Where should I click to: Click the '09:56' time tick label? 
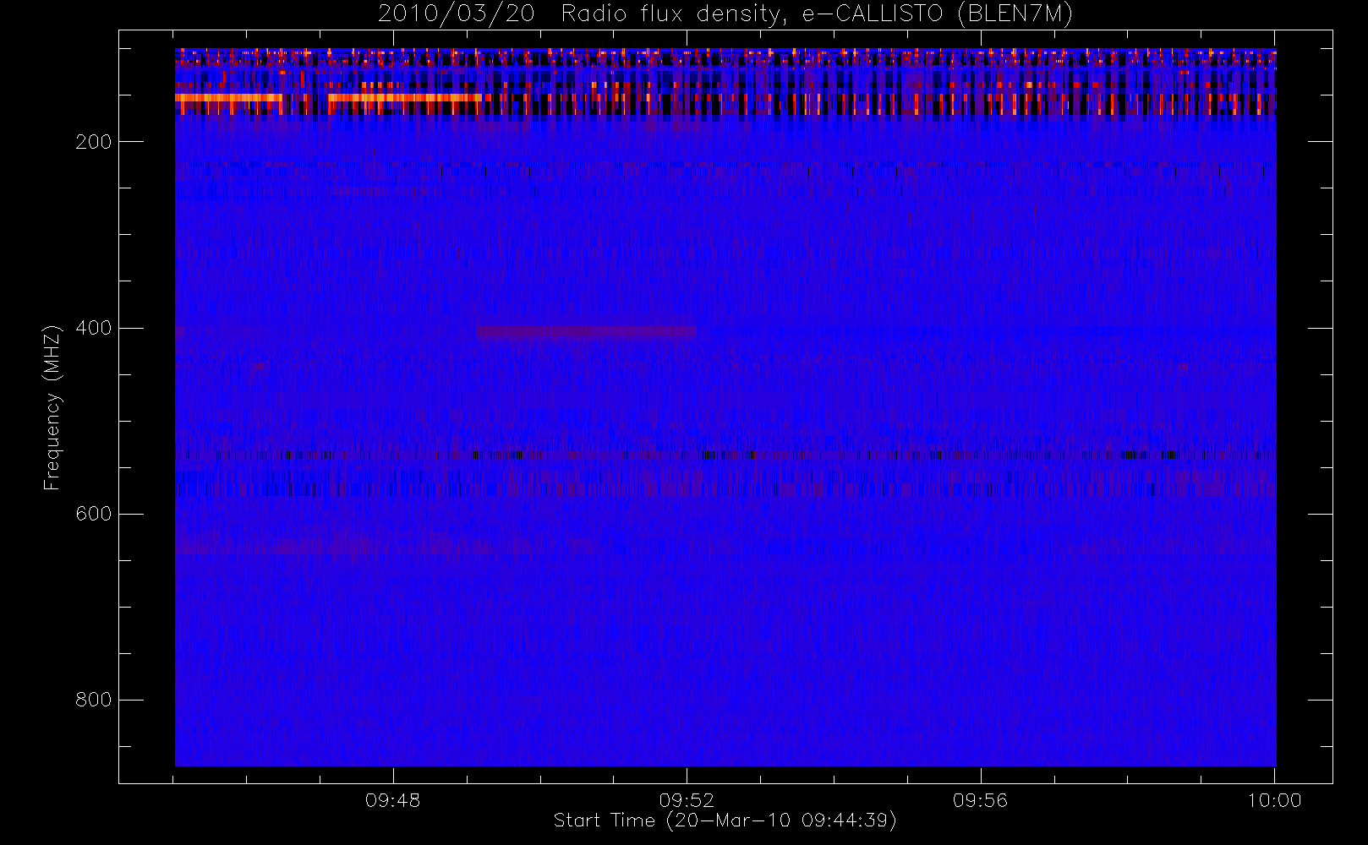981,800
